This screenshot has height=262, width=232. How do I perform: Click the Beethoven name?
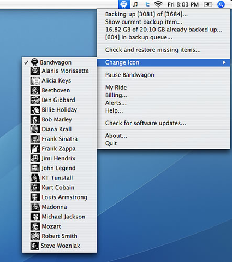[56, 90]
